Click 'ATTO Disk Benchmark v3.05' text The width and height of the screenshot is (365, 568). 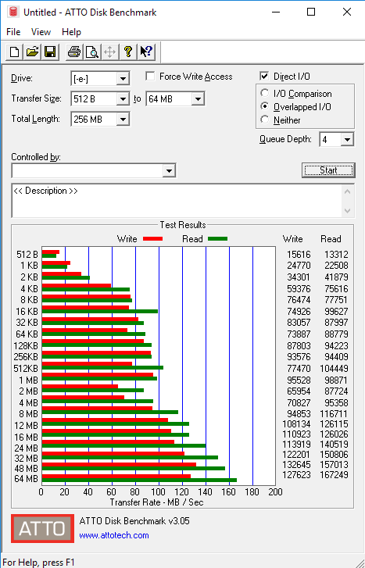[134, 521]
